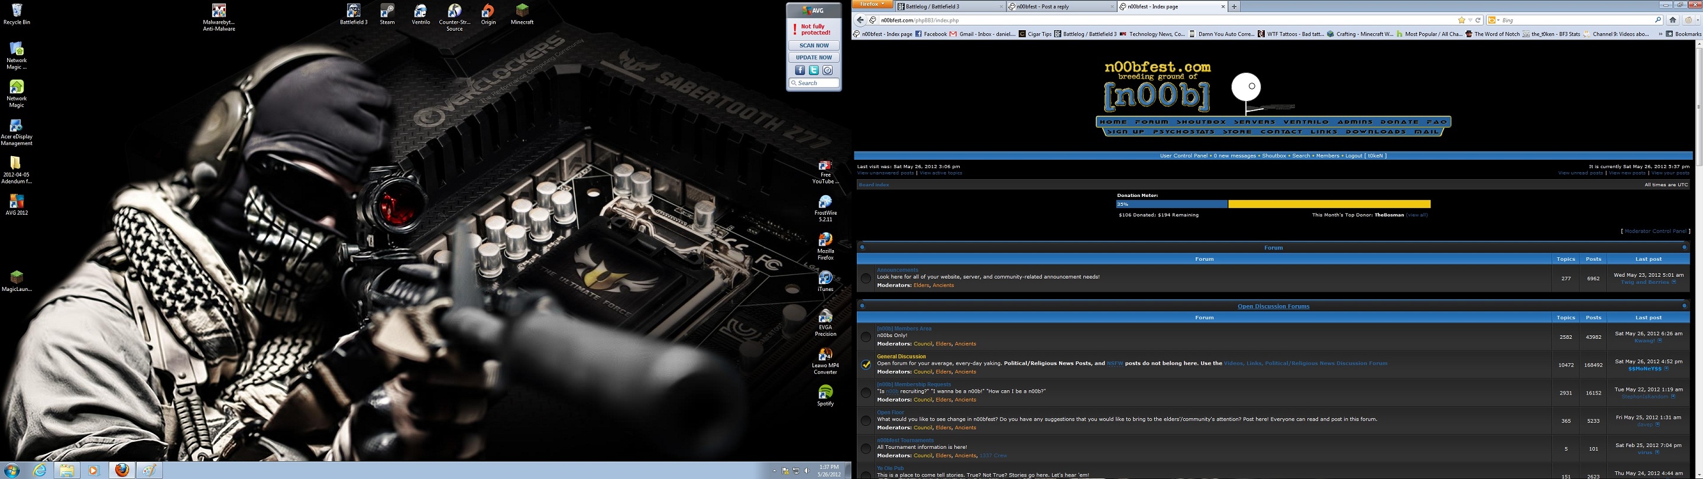This screenshot has height=479, width=1703.
Task: Open the Firefox orange menu button
Action: [872, 4]
